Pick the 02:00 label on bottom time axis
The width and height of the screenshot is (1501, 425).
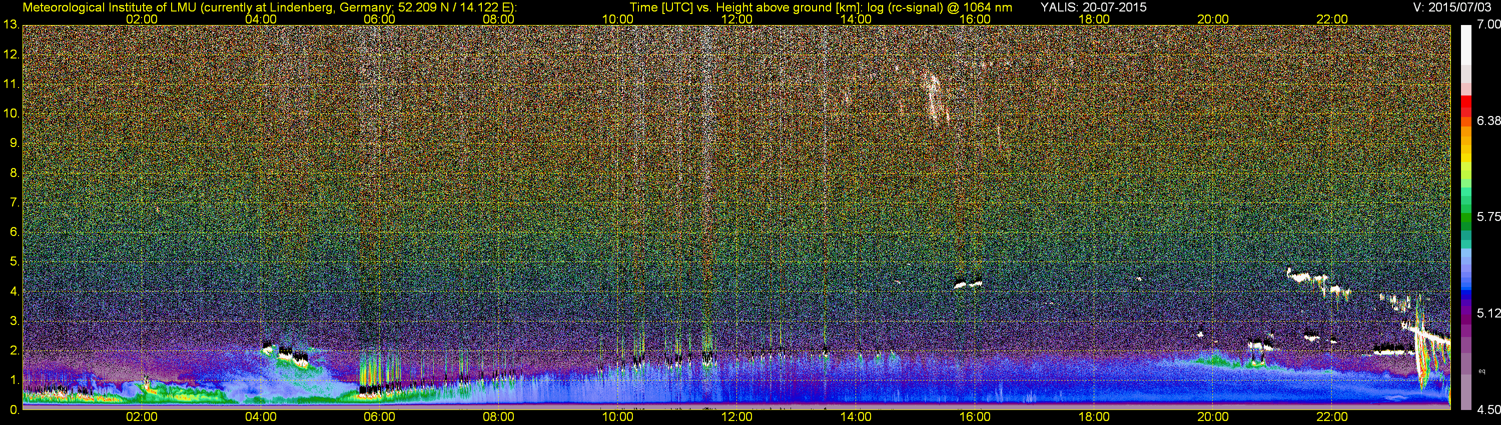click(142, 417)
